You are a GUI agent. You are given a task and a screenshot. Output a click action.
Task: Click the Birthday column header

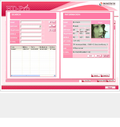click(x=26, y=47)
